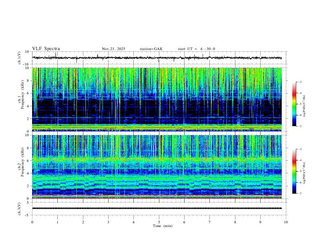Viewport: 322px width, 249px height.
Task: Select the "start UT = 4 :30: 0" text
Action: pos(196,49)
